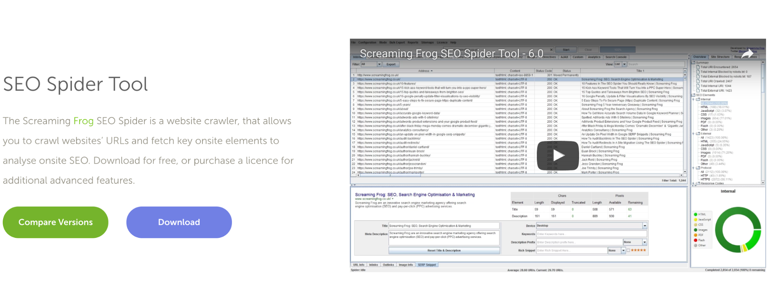Open the Configuration menu
Screen dimensions: 780x297
(367, 42)
